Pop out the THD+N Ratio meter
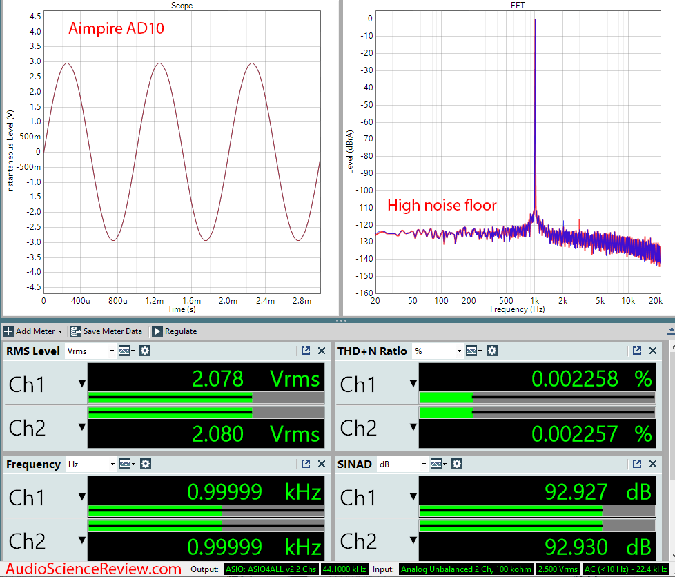675x577 pixels. pyautogui.click(x=637, y=351)
